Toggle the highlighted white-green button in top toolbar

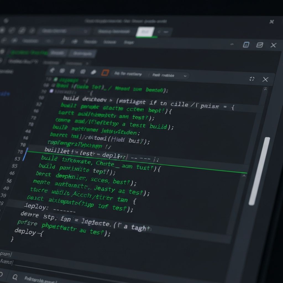(145, 32)
